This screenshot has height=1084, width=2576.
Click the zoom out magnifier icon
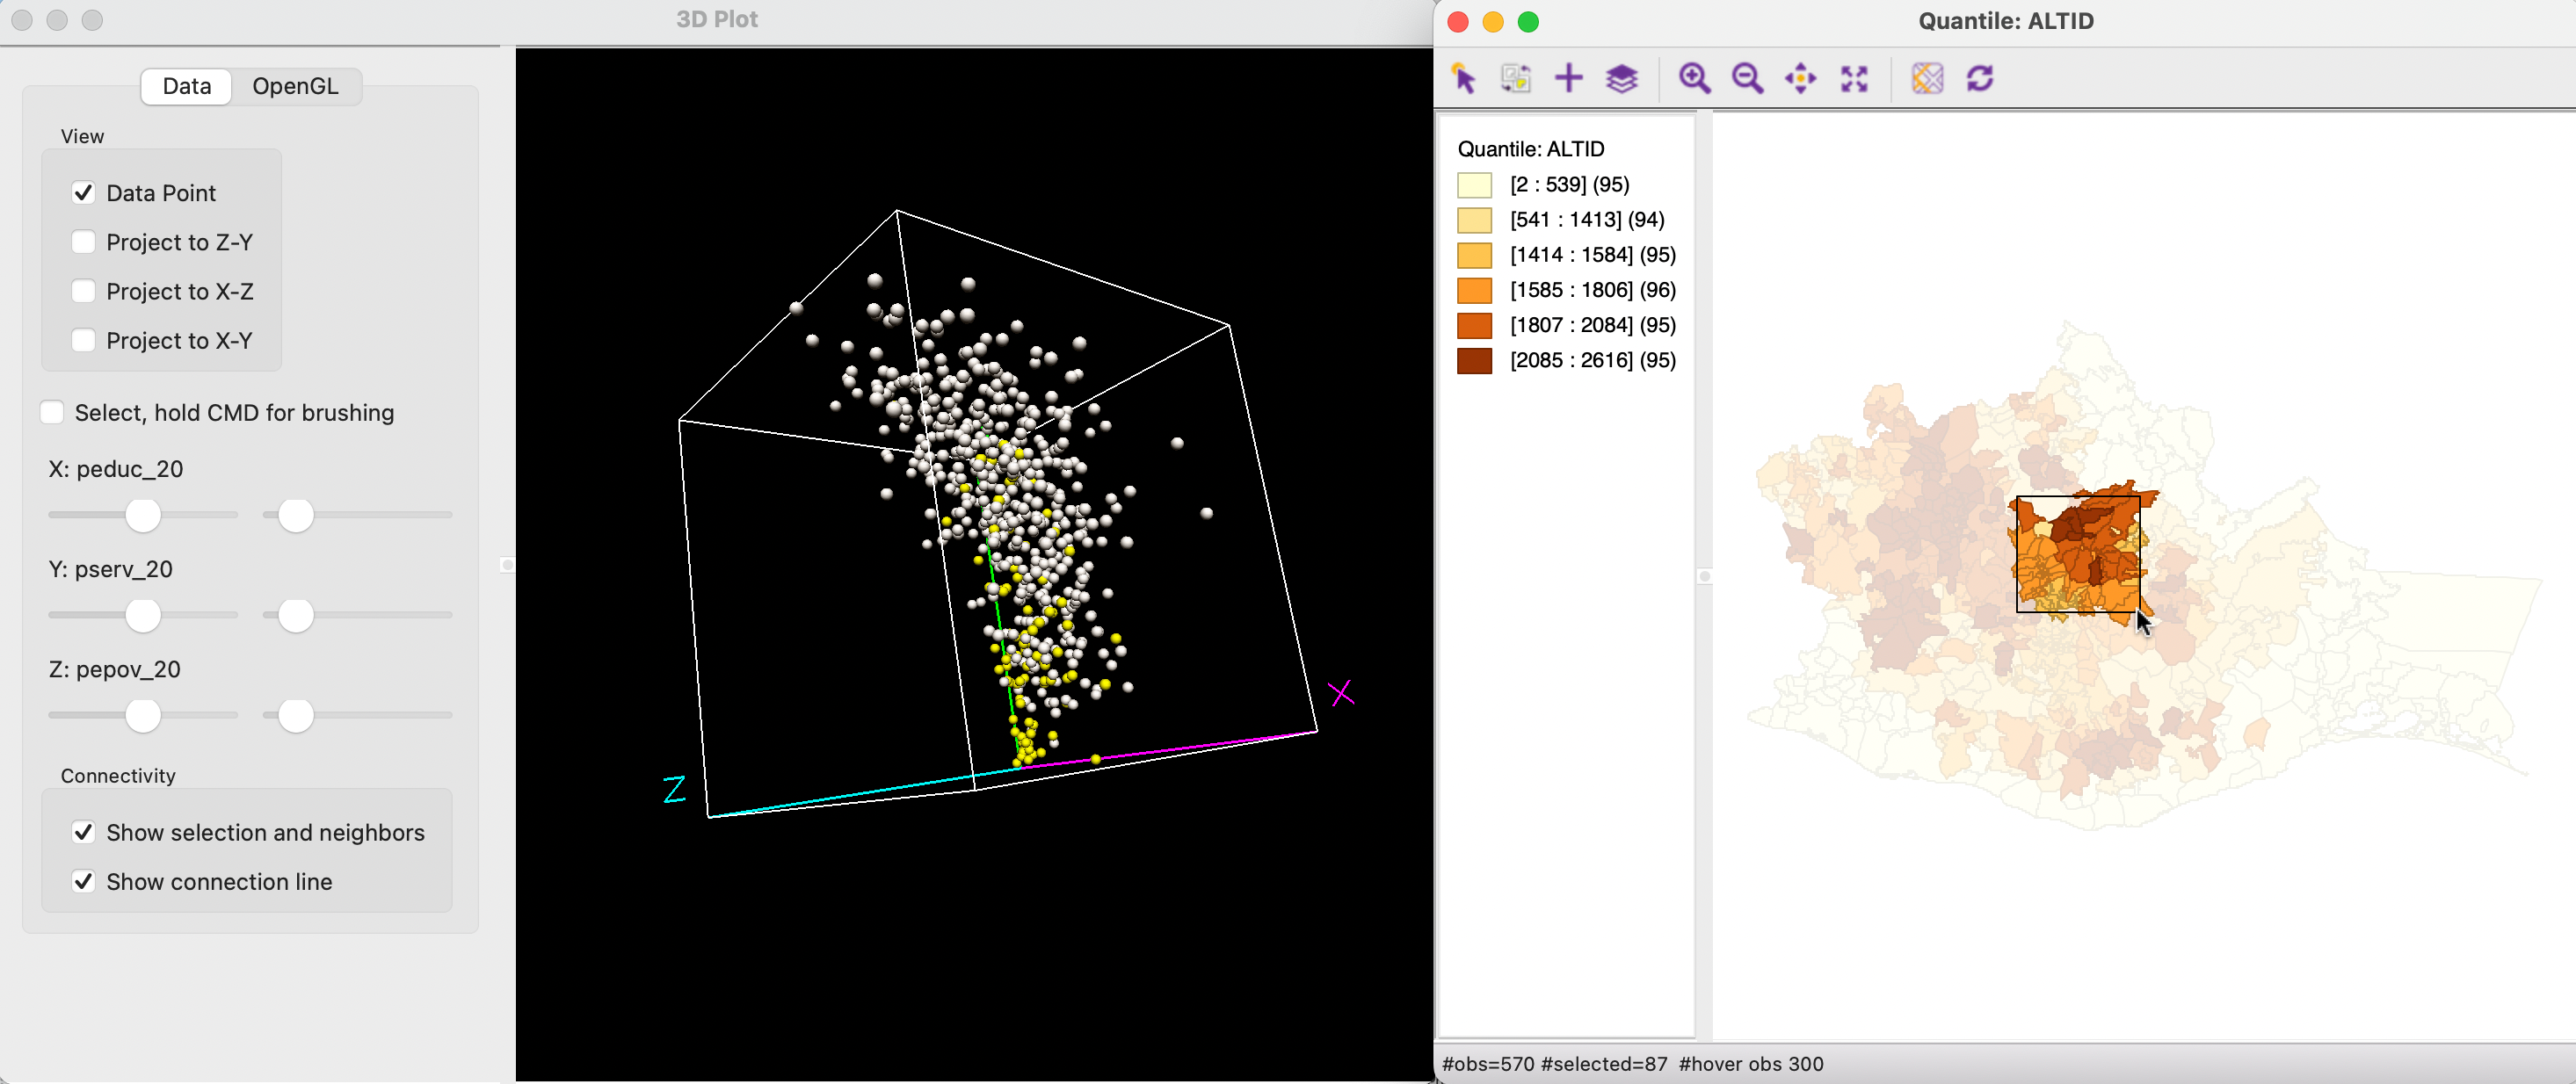(x=1745, y=79)
